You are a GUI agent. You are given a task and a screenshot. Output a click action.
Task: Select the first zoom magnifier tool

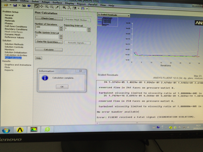point(47,7)
